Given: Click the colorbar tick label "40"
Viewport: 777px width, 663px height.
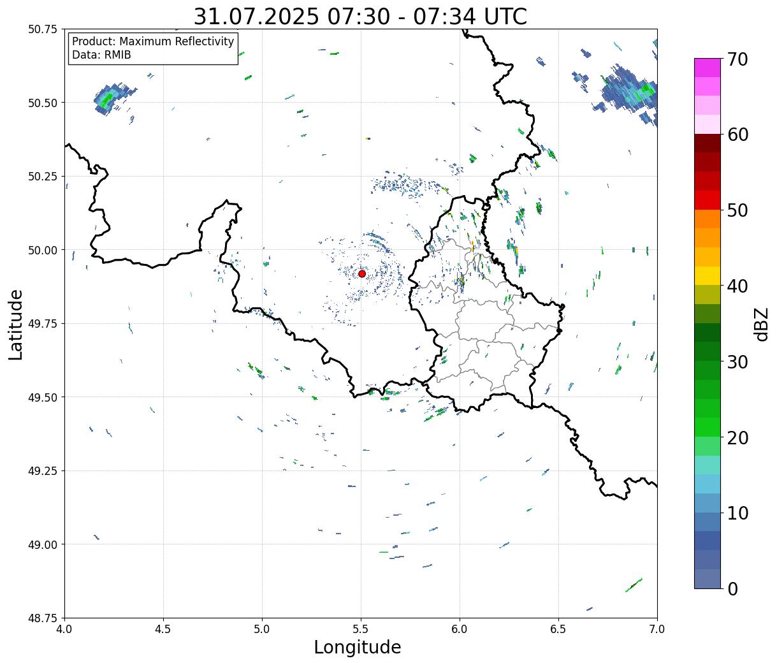Looking at the screenshot, I should pyautogui.click(x=737, y=286).
